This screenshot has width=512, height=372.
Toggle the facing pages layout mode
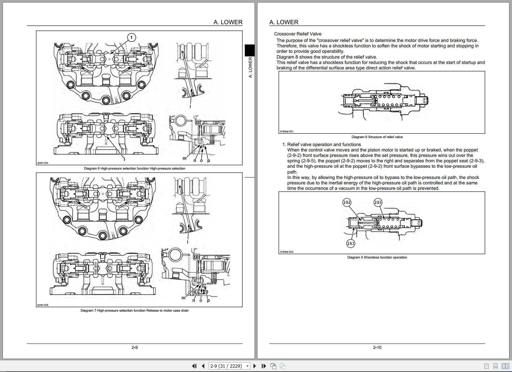pos(505,366)
